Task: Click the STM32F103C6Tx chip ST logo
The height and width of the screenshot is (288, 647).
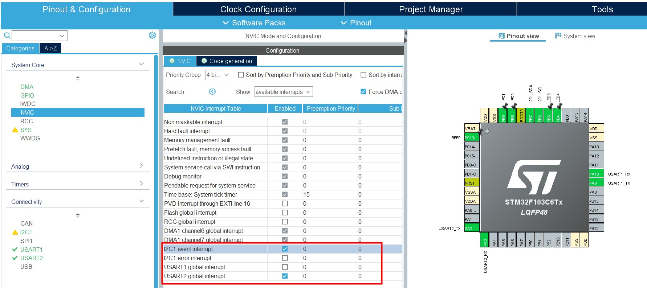Action: (x=534, y=177)
